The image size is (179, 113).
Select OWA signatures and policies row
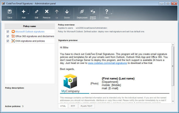30,41
